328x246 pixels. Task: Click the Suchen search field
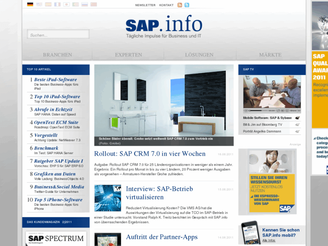click(x=58, y=34)
